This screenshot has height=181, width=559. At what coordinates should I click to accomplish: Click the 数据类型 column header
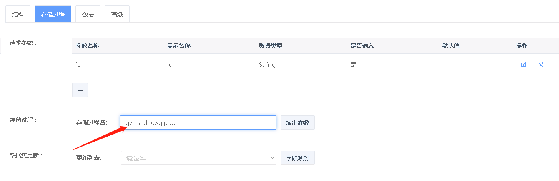[271, 46]
